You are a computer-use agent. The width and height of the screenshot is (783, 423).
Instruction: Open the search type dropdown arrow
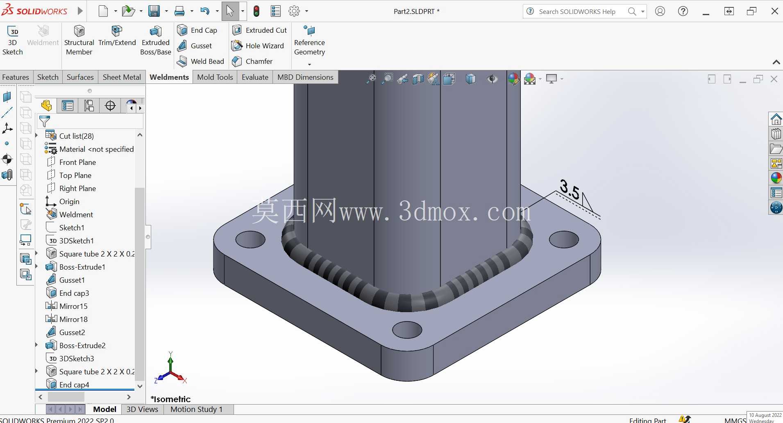(643, 11)
